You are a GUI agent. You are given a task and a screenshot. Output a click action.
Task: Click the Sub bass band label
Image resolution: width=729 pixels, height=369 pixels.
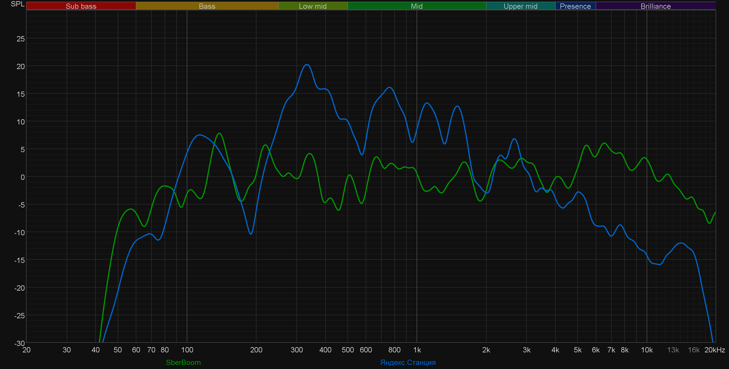[81, 6]
